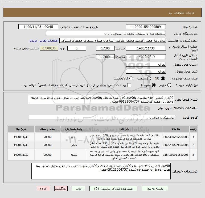Click the response deadline time 17:00 field
The height and width of the screenshot is (198, 205).
coord(105,48)
